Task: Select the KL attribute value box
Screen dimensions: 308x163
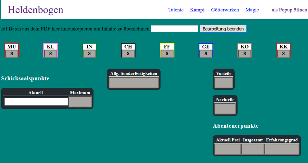Action: pos(51,54)
